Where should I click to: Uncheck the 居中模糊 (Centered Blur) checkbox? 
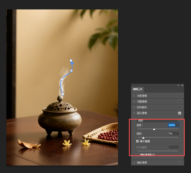point(138,141)
